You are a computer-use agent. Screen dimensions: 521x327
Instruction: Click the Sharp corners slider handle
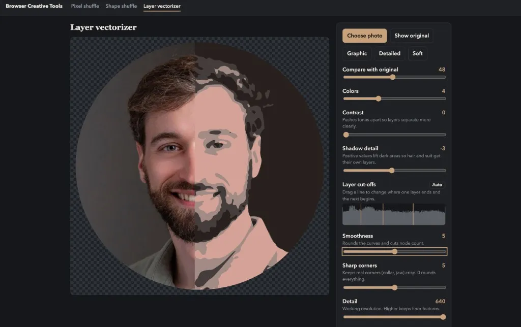coord(394,287)
